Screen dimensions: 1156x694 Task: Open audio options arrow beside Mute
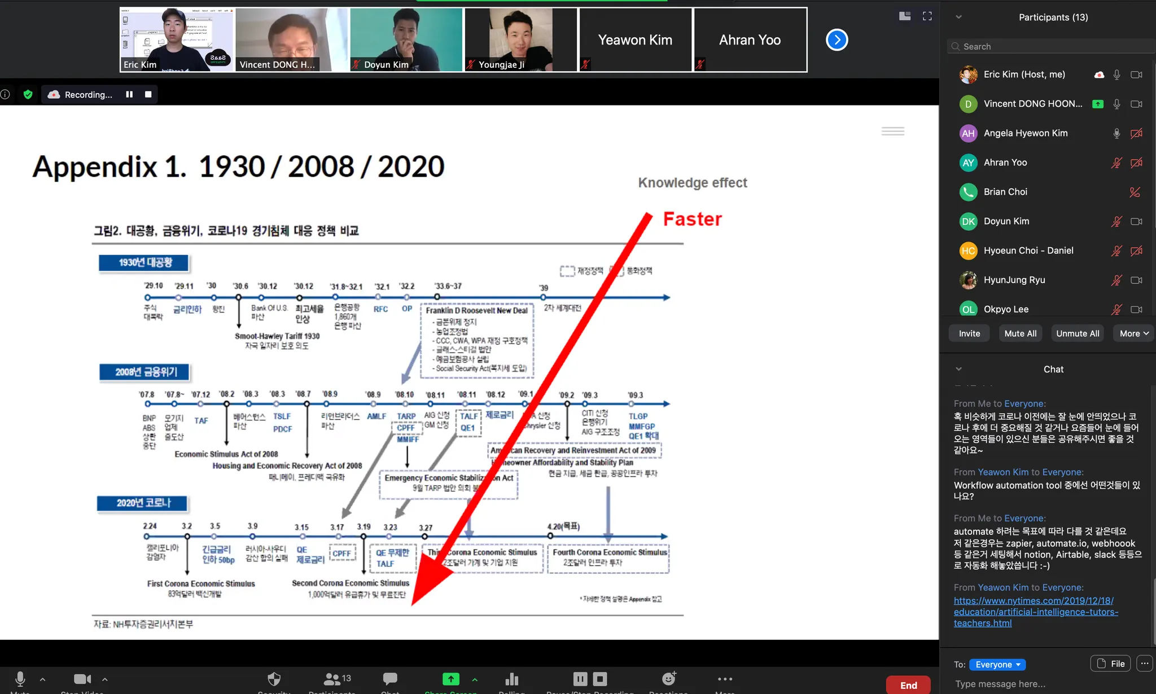(x=43, y=679)
